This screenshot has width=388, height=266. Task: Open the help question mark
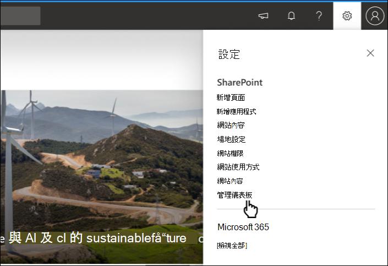(319, 16)
